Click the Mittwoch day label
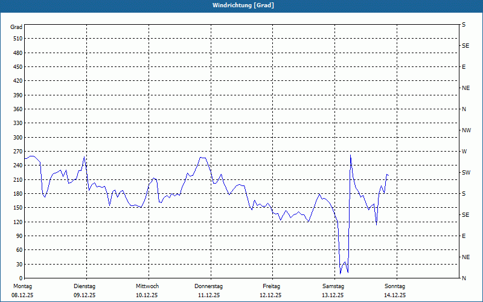This screenshot has width=483, height=302. [147, 286]
